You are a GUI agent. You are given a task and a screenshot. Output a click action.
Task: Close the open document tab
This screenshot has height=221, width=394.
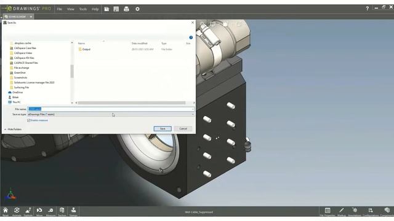[31, 17]
